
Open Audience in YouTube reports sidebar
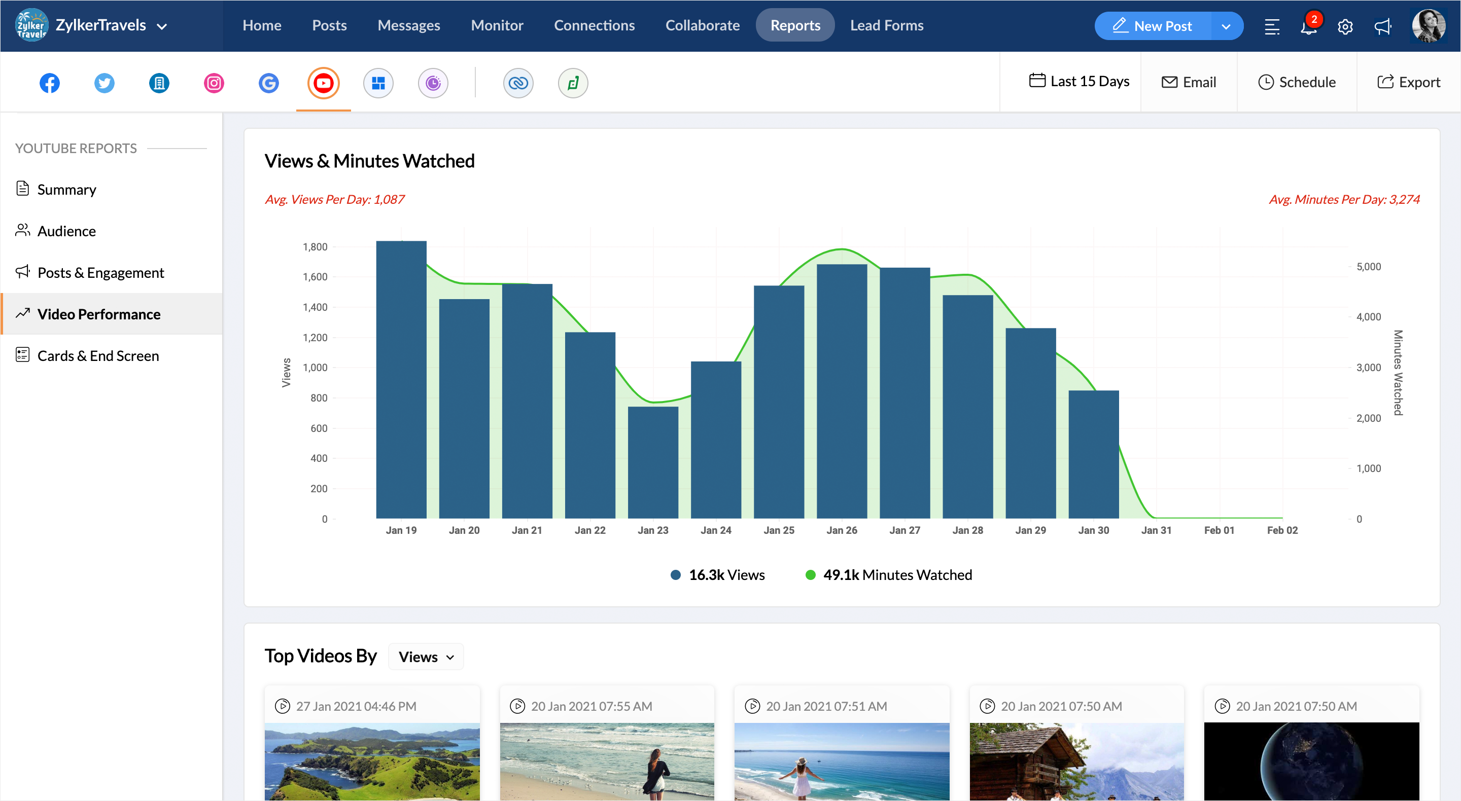tap(66, 231)
